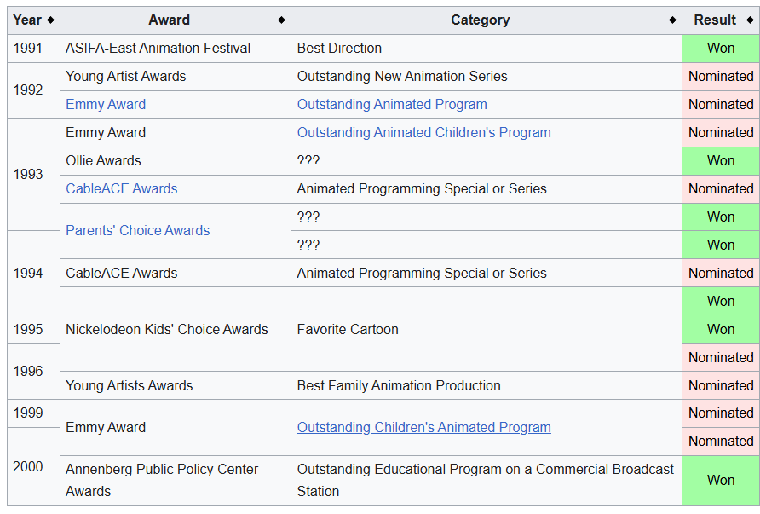Select the Favorite Cartoon category cell
Viewport: 760px width, 514px height.
coord(487,329)
